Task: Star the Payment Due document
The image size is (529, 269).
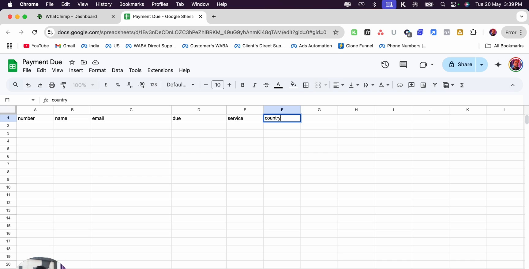Action: [72, 62]
